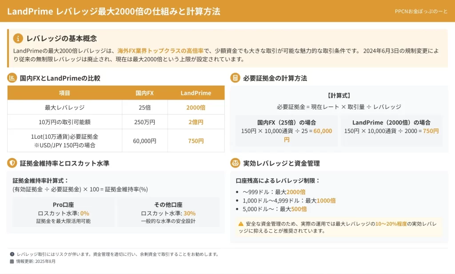
Task: Select the 実効レバレッジと資金管理 heading
Action: click(281, 163)
